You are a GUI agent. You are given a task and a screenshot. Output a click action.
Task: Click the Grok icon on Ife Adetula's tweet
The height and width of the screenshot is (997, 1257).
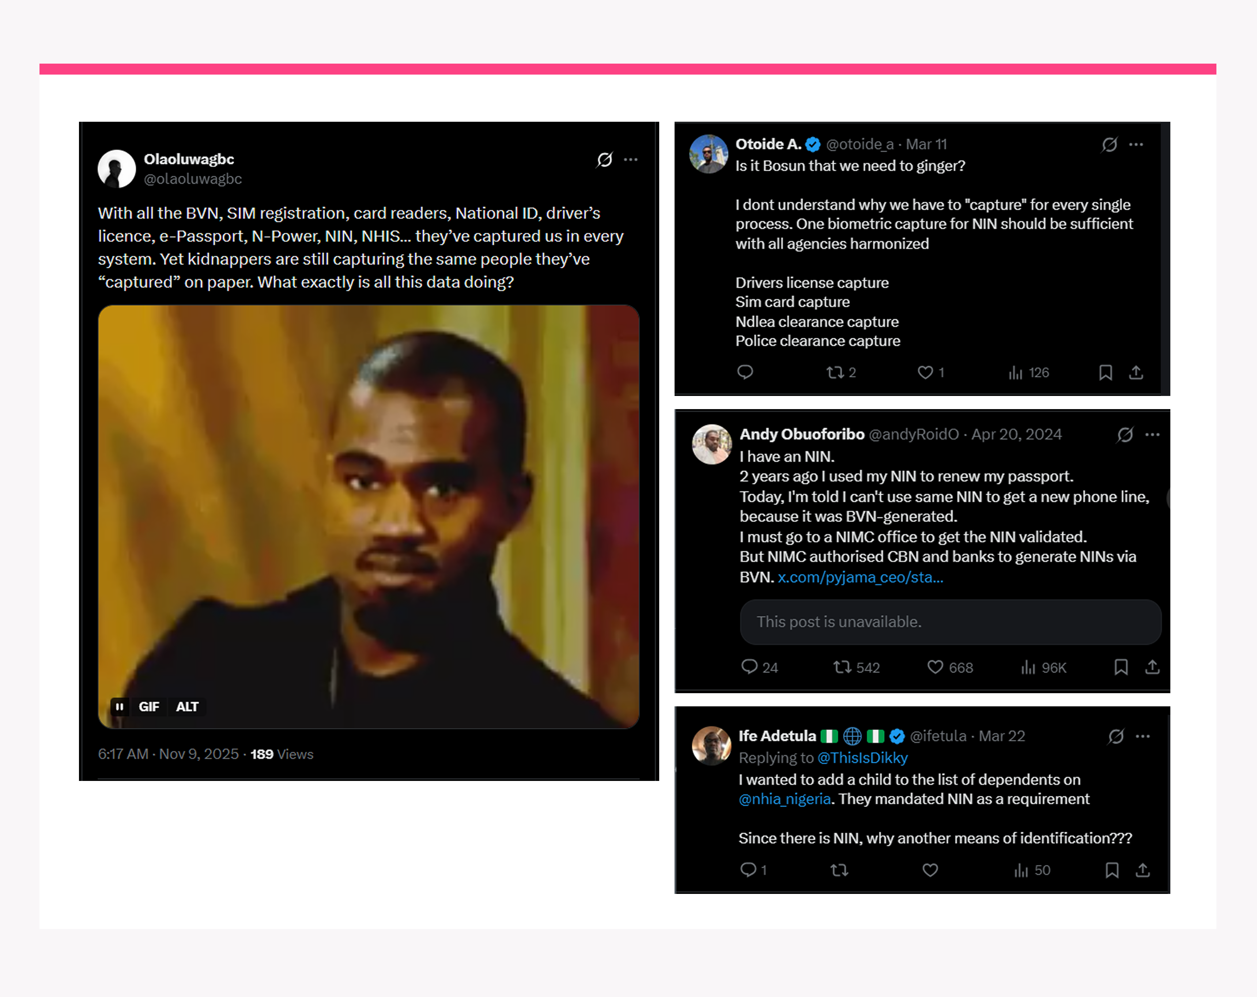click(x=1116, y=736)
